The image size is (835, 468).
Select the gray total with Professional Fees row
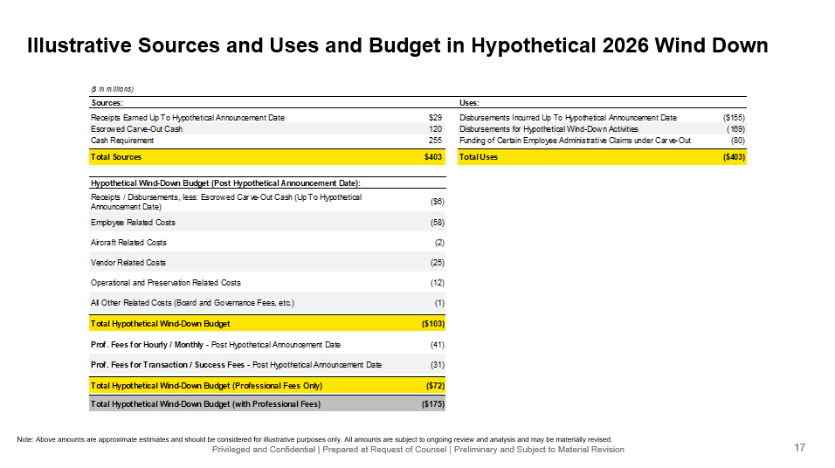pyautogui.click(x=266, y=404)
